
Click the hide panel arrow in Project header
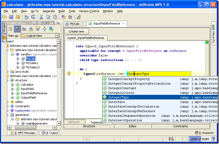(x=58, y=23)
